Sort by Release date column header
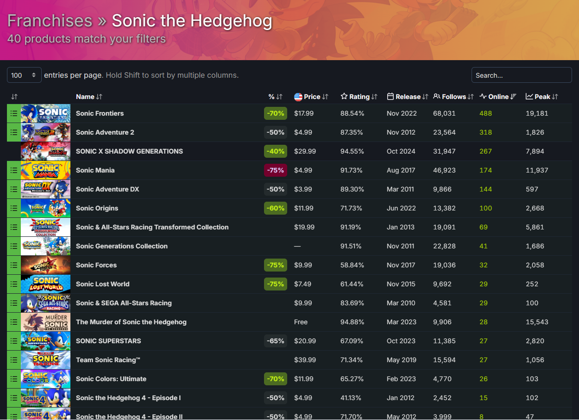 coord(408,97)
